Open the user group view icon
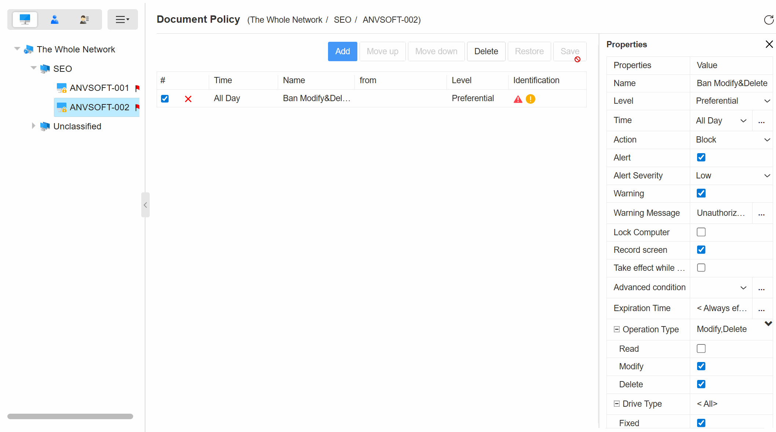The image size is (776, 432). (x=84, y=19)
